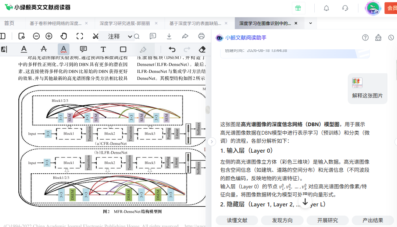397x227 pixels.
Task: Open the 注释 dropdown menu
Action: [x=119, y=36]
